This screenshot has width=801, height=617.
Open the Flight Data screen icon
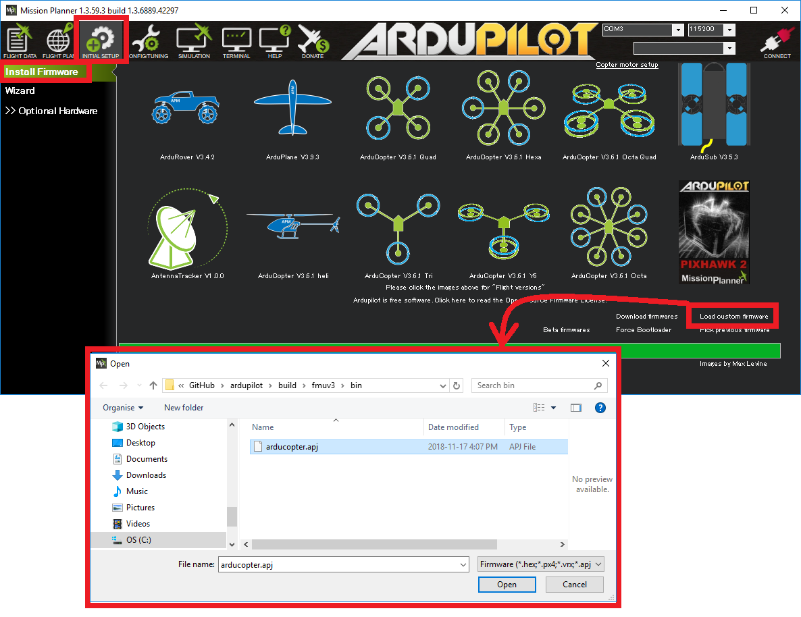pos(20,42)
